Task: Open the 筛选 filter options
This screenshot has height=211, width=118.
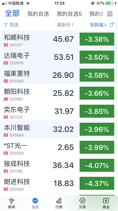Action: (x=11, y=25)
